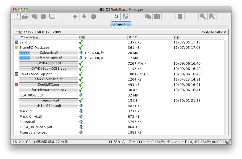Click the trash delete toolbar icon

click(180, 16)
